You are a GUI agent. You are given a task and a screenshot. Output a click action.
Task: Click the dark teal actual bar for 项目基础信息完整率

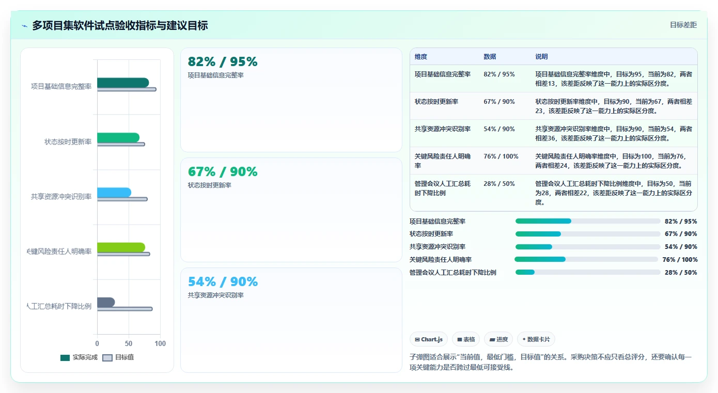123,83
